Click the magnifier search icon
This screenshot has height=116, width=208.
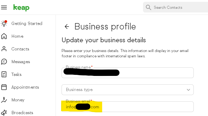point(148,7)
